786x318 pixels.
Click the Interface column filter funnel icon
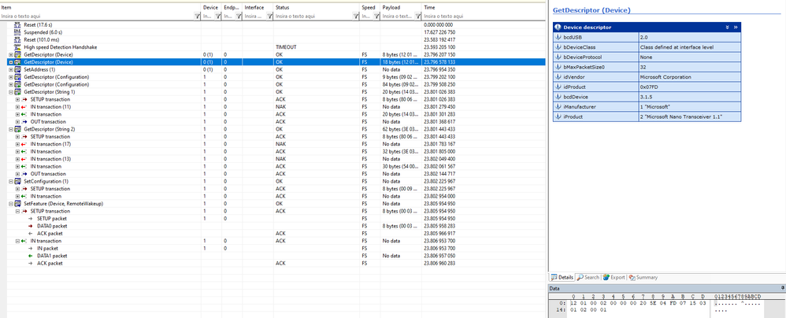click(269, 17)
